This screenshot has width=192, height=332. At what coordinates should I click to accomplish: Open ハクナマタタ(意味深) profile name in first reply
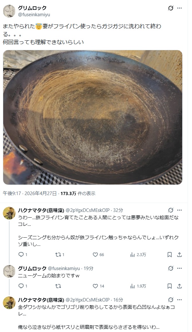(41, 210)
